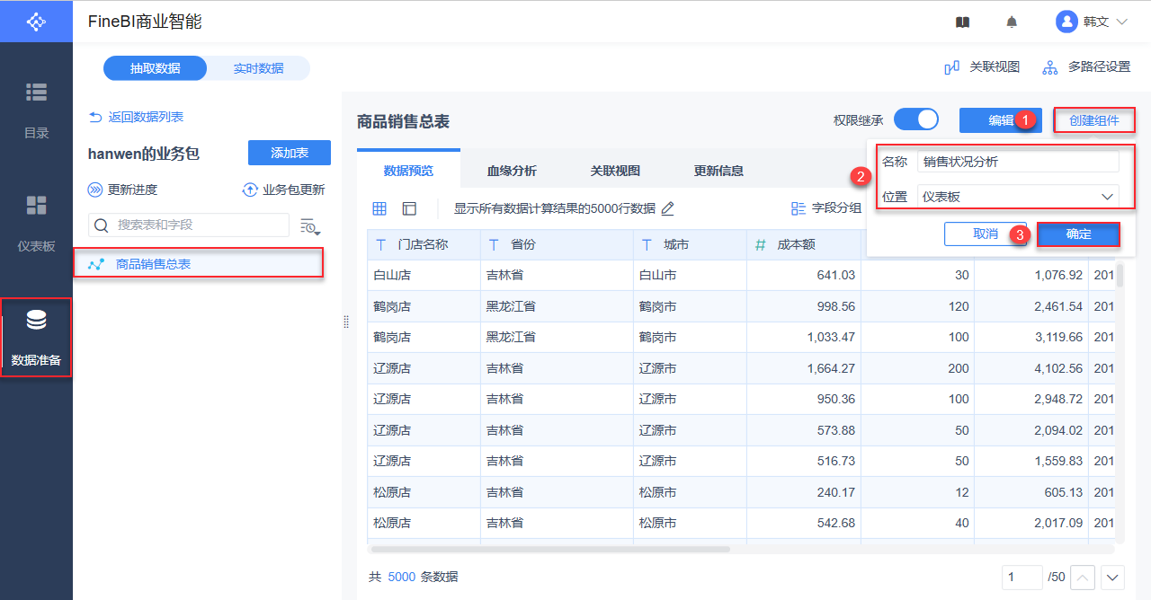
Task: Open the search filter settings icon
Action: (310, 226)
